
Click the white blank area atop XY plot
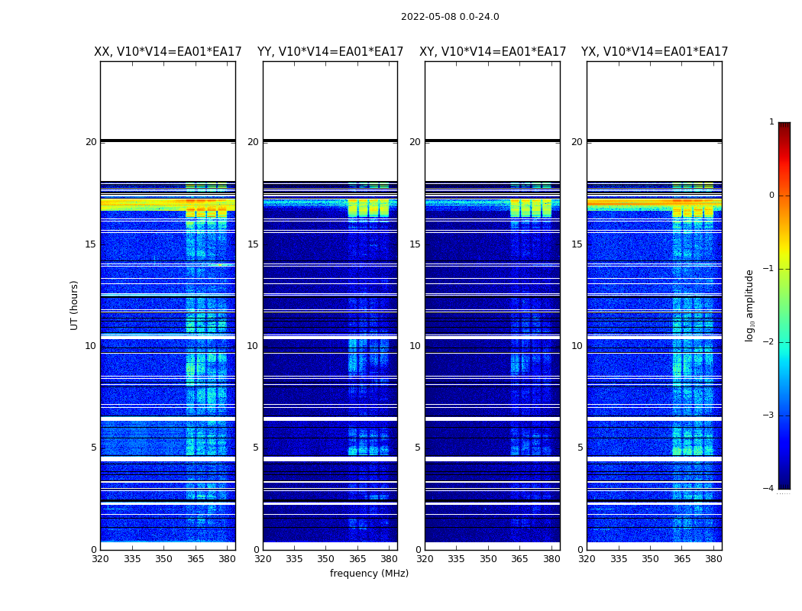point(493,100)
